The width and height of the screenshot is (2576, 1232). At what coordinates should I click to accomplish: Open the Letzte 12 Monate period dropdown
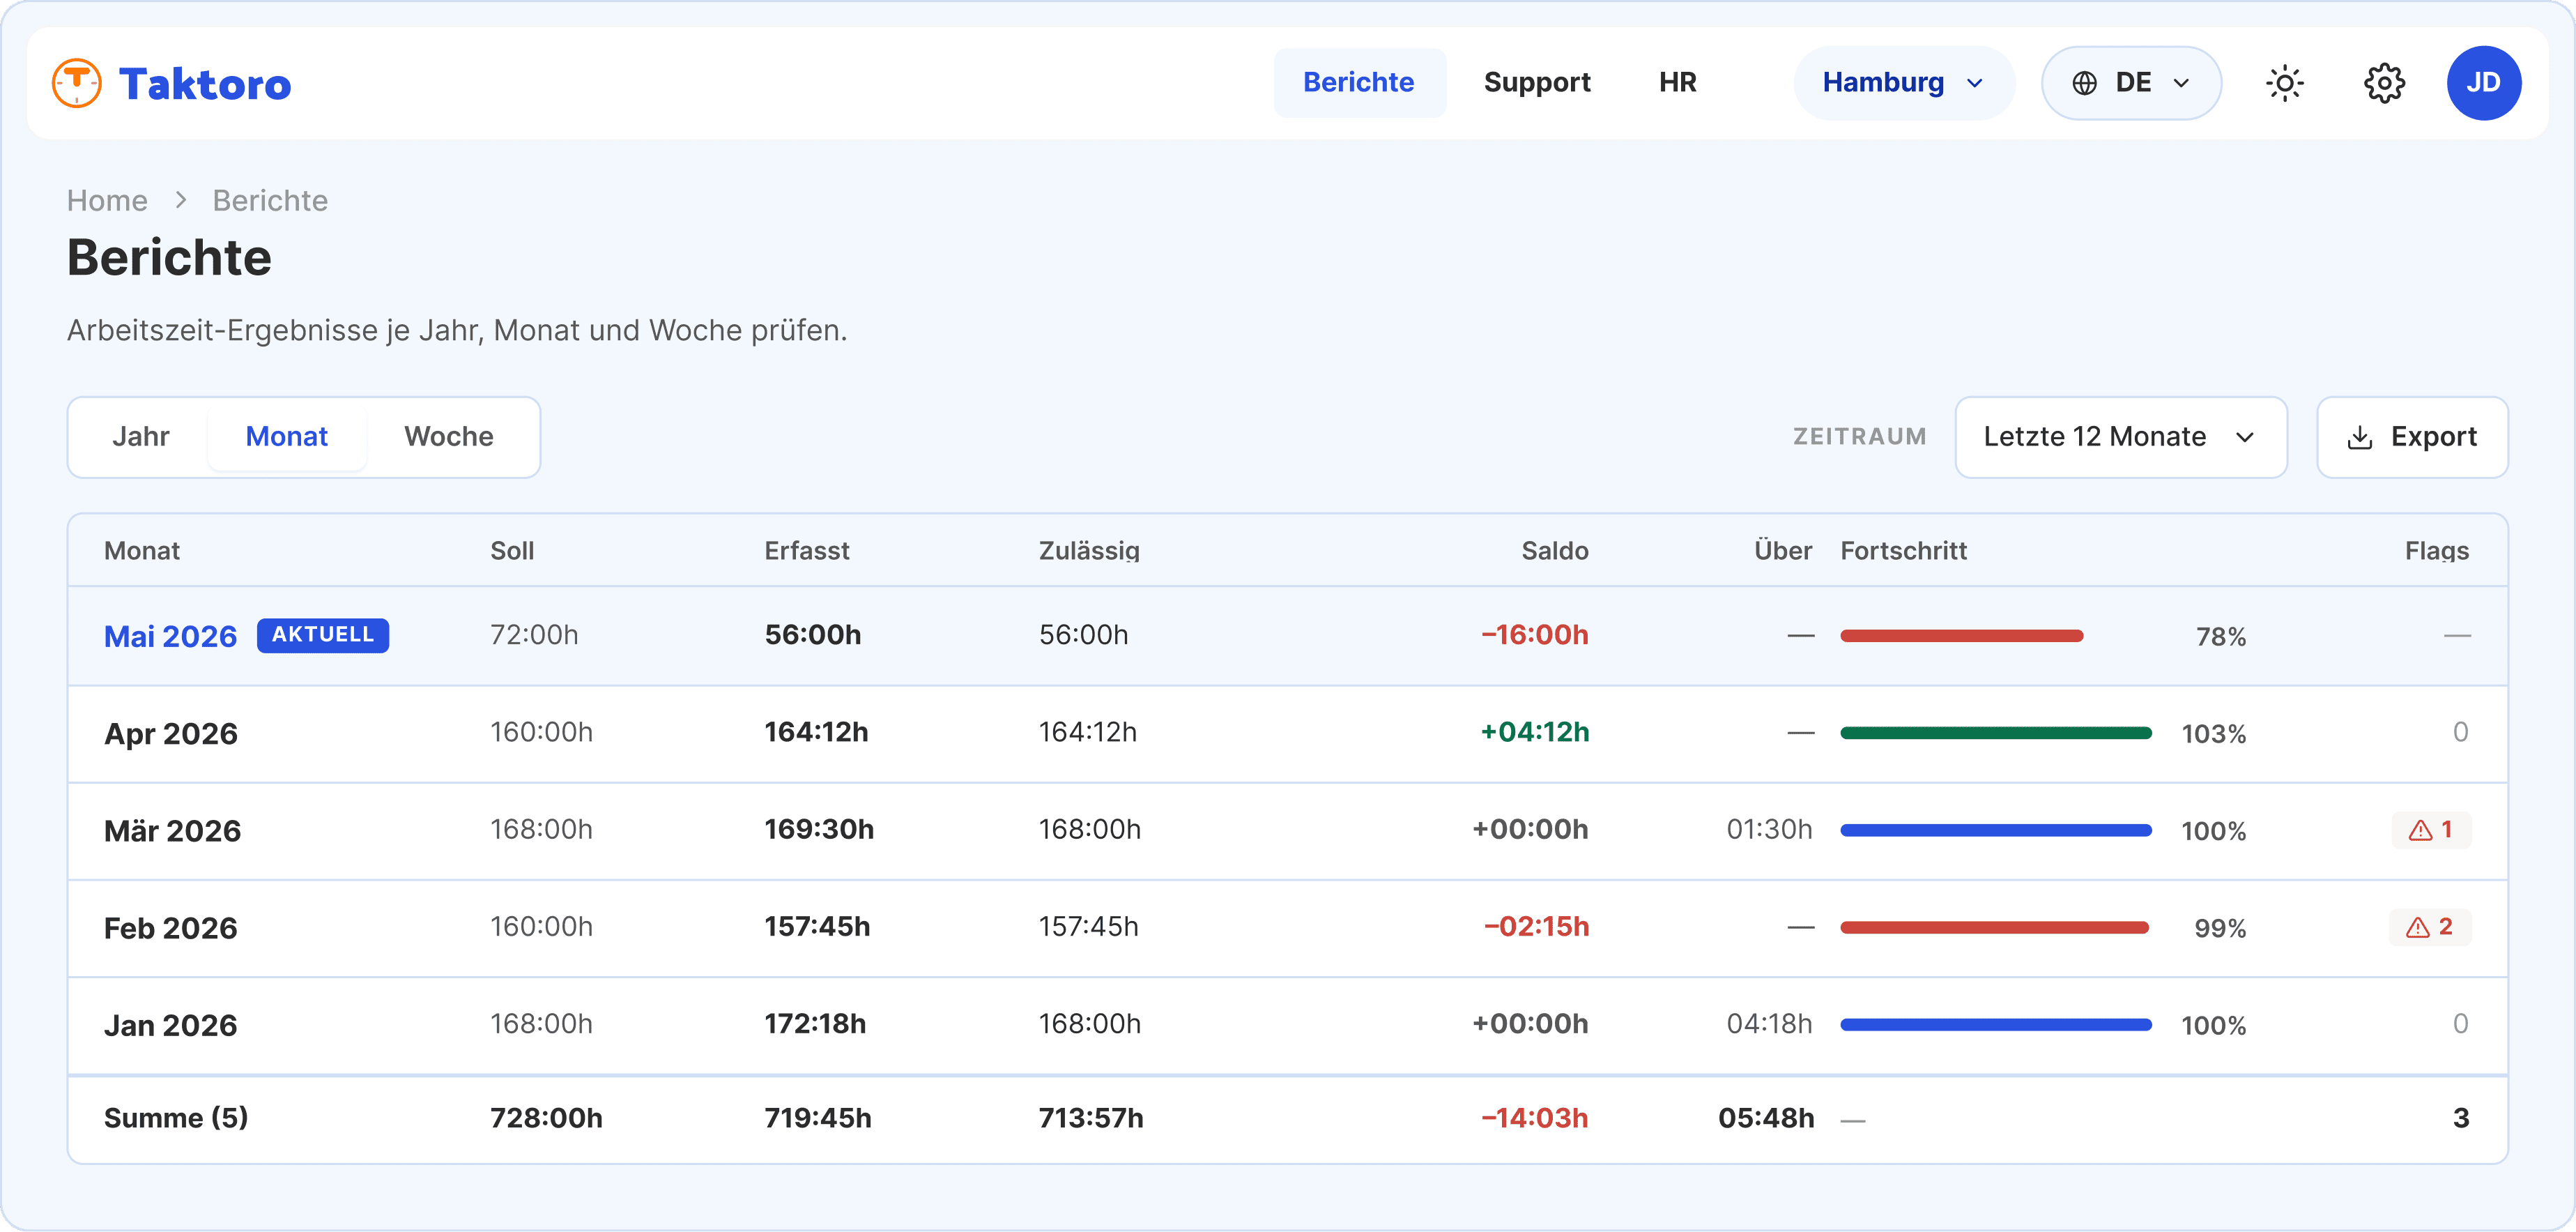[2121, 437]
